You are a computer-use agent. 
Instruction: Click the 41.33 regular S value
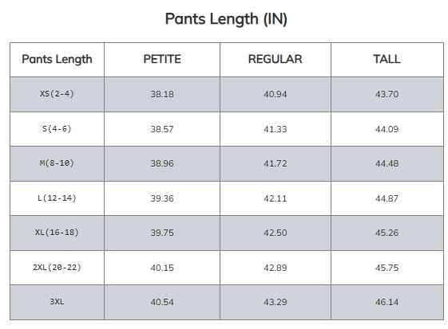tap(276, 129)
